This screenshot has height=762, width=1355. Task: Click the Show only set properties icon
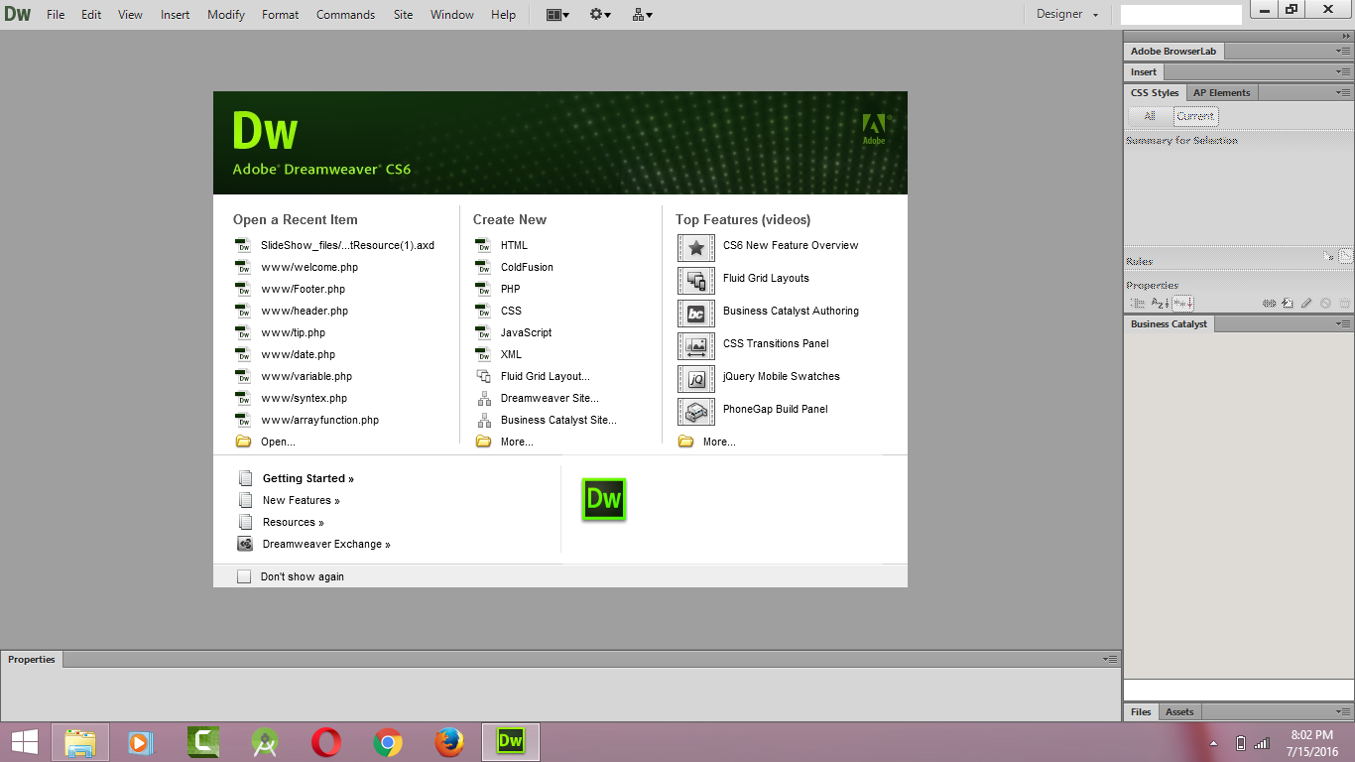(x=1182, y=303)
